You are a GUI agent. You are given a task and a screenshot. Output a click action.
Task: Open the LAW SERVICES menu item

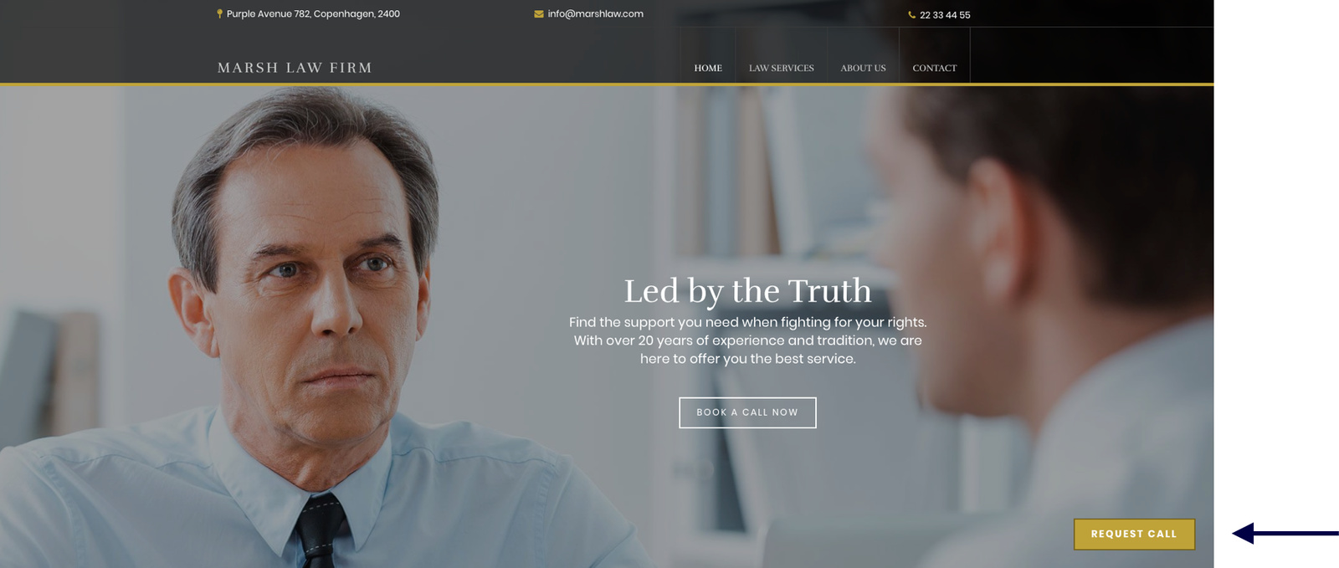coord(781,69)
